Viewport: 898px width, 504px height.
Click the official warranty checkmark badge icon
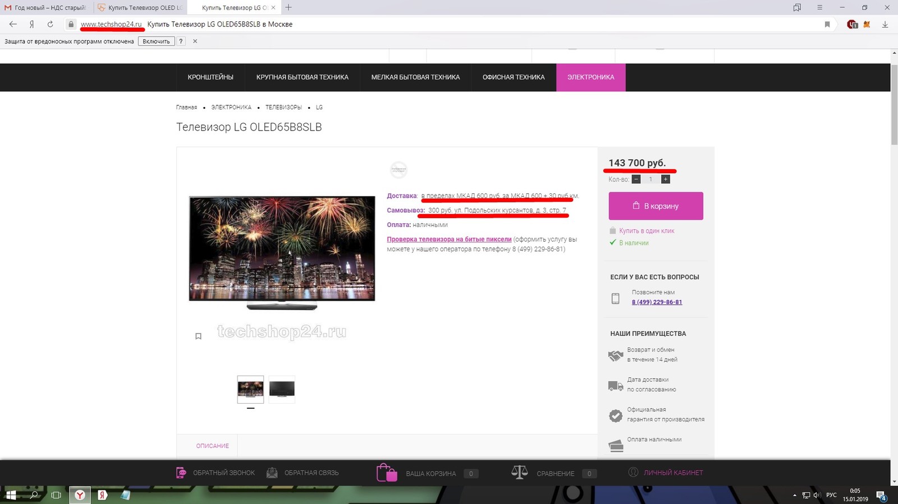pyautogui.click(x=616, y=415)
